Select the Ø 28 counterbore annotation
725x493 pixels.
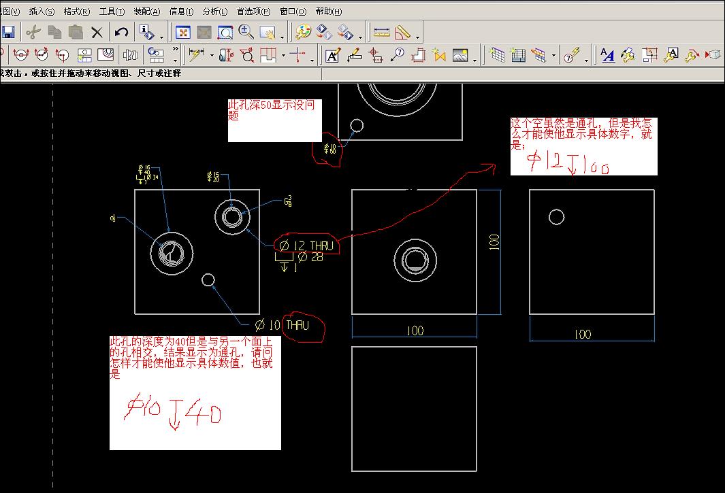pos(310,257)
